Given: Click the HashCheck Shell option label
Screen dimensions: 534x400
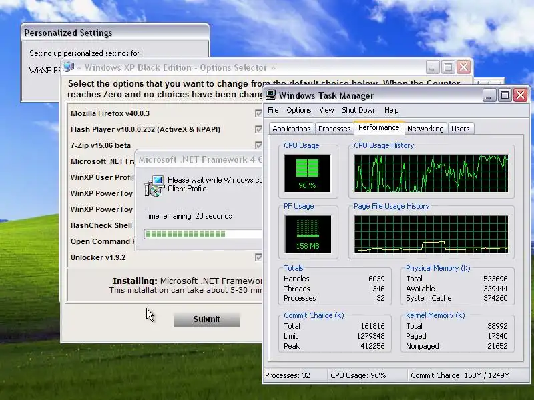Looking at the screenshot, I should [101, 225].
